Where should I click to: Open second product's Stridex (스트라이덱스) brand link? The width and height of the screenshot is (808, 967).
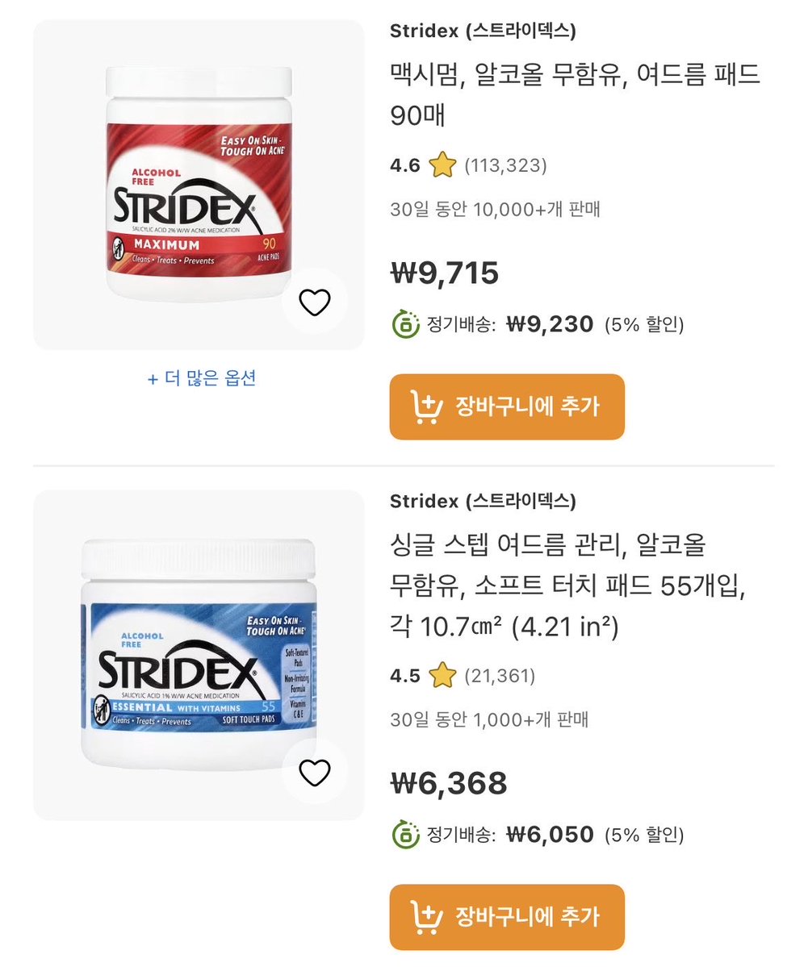483,502
